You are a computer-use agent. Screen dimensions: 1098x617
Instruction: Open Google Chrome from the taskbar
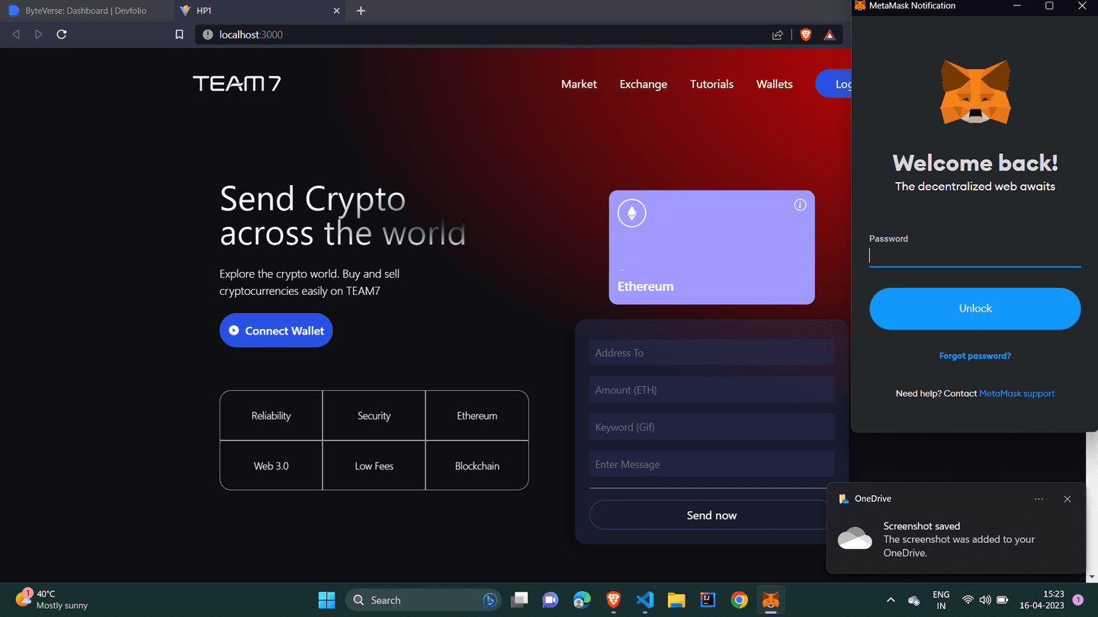[x=739, y=600]
